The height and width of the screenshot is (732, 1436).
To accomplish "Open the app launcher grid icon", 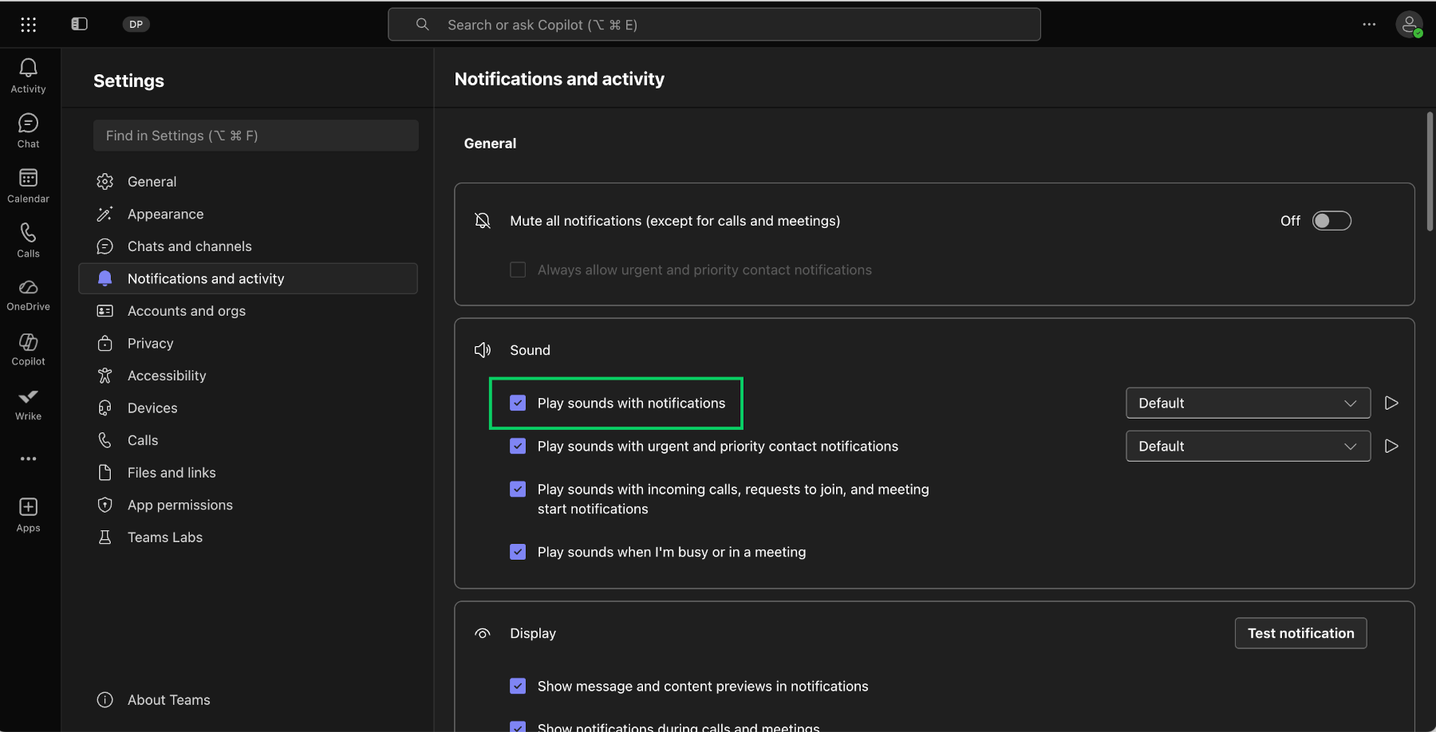I will pyautogui.click(x=29, y=25).
